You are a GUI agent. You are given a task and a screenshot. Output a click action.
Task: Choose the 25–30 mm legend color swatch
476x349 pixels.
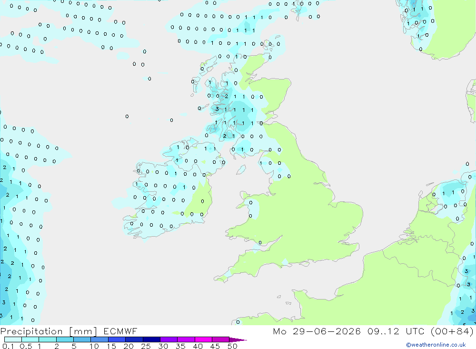point(151,339)
